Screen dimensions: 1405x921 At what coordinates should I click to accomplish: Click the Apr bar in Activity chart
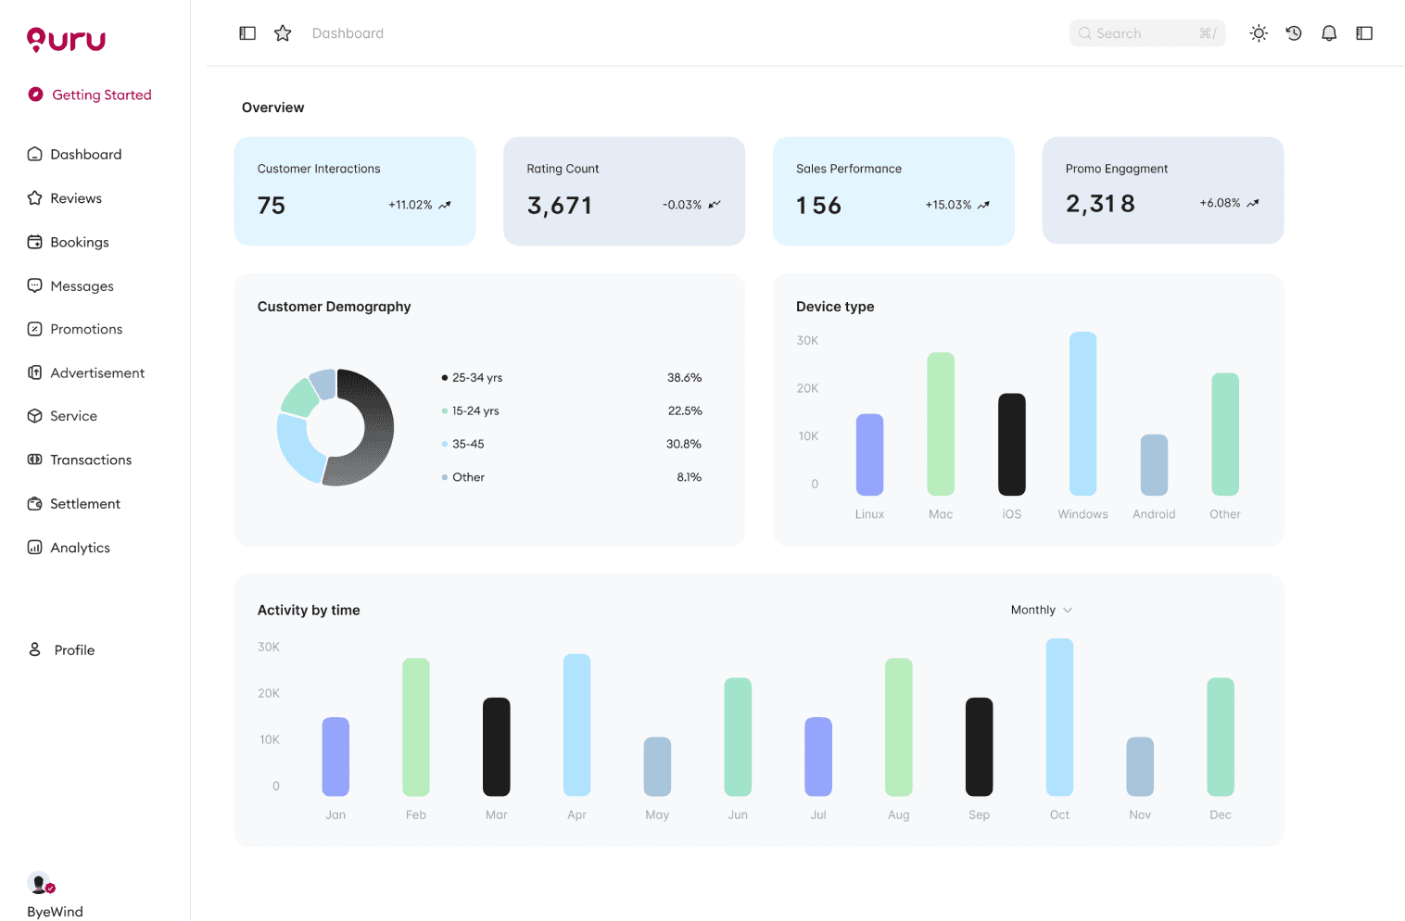576,725
